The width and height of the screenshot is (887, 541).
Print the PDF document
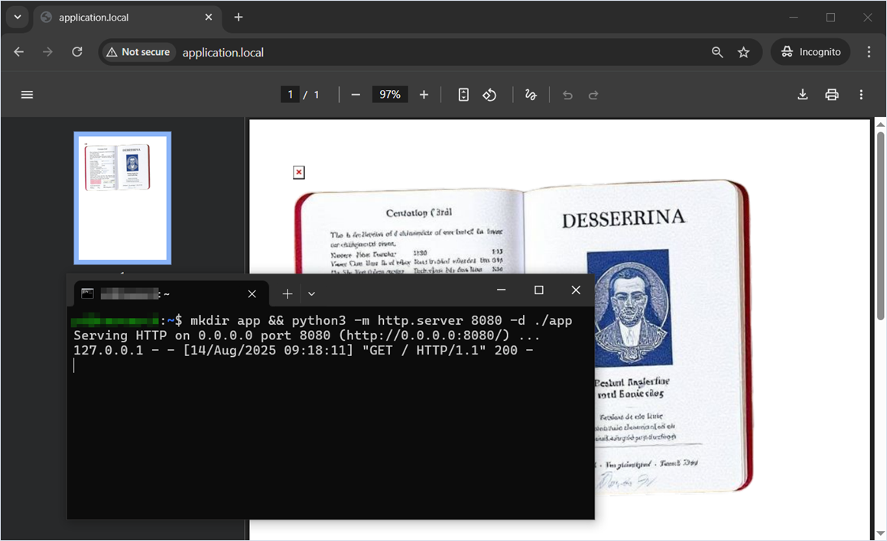pyautogui.click(x=832, y=95)
